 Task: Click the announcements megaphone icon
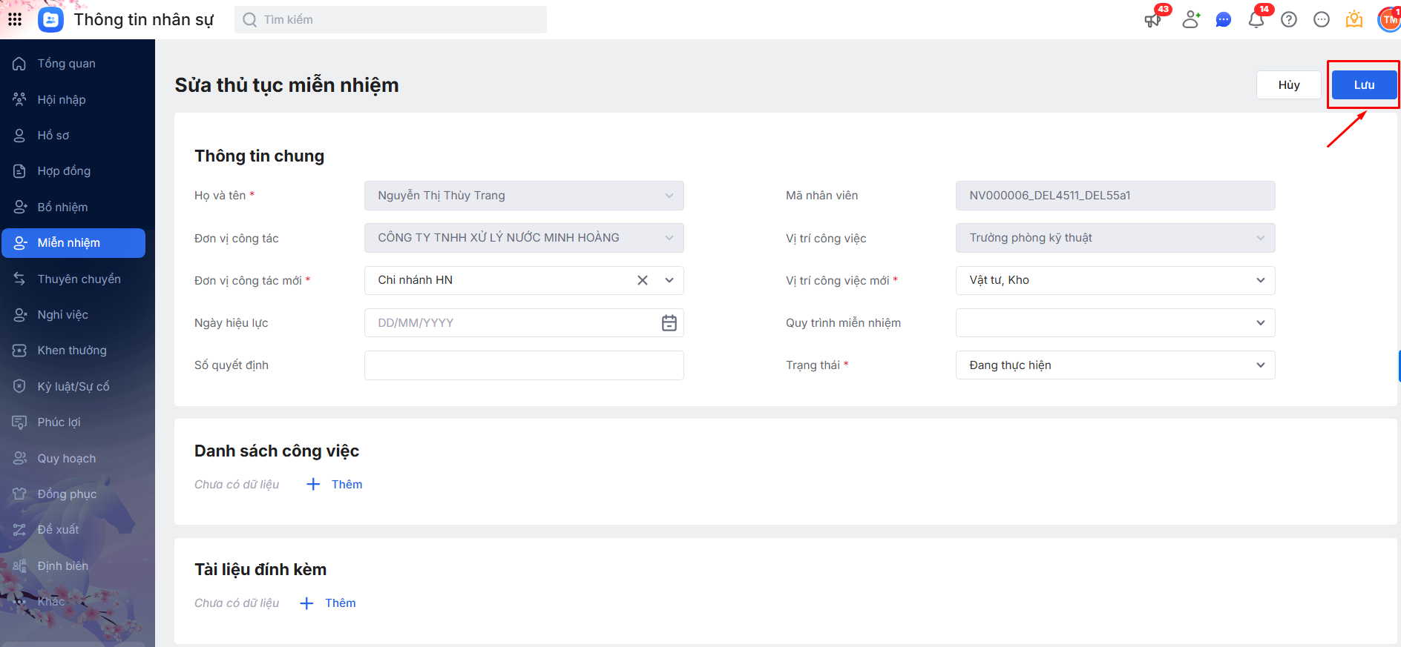pos(1152,20)
